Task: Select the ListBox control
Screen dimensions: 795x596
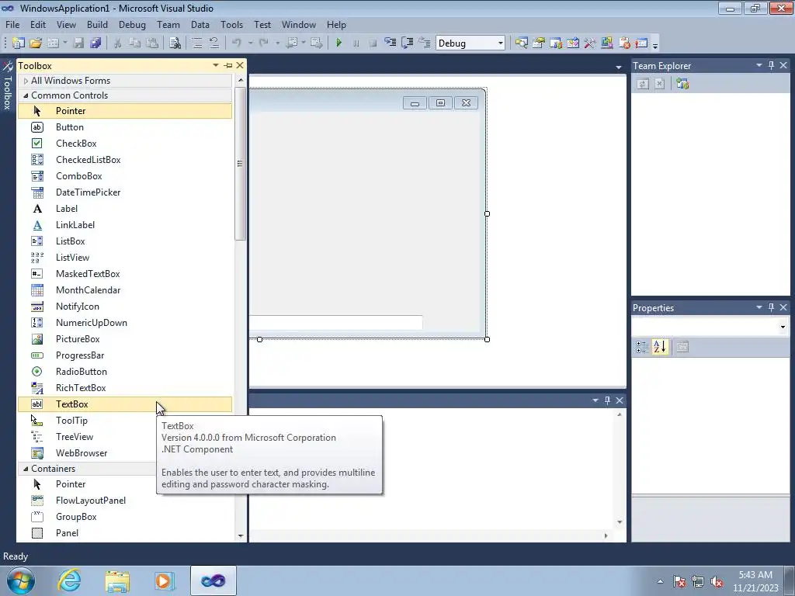Action: (x=125, y=241)
